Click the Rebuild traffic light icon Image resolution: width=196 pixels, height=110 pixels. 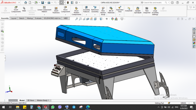[68, 2]
